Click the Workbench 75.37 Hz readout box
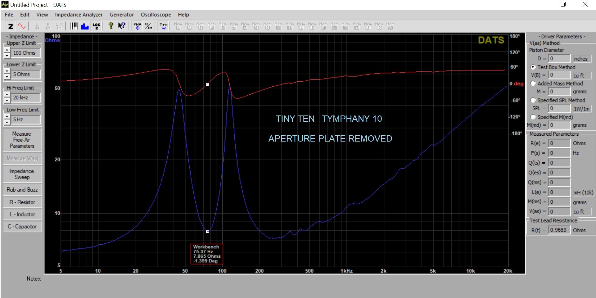This screenshot has height=298, width=596. [x=207, y=254]
